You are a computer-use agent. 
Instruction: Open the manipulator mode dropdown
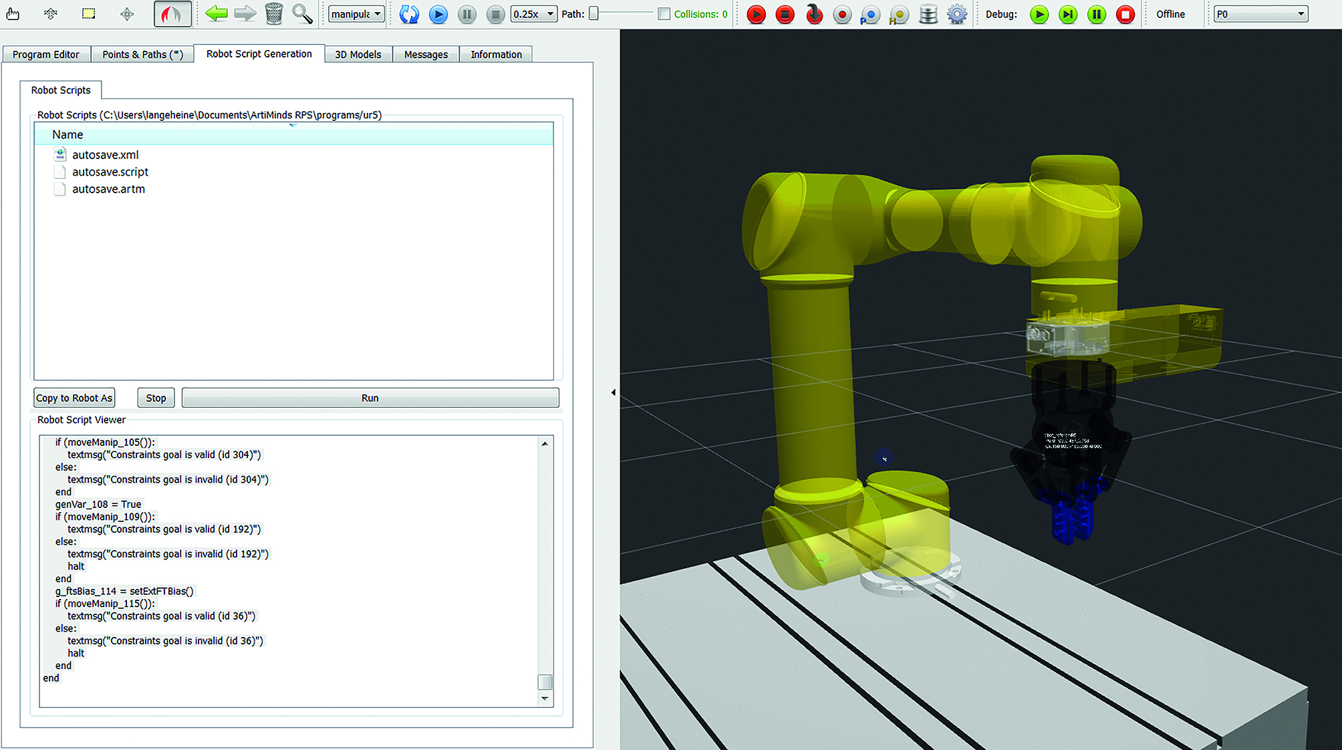356,14
